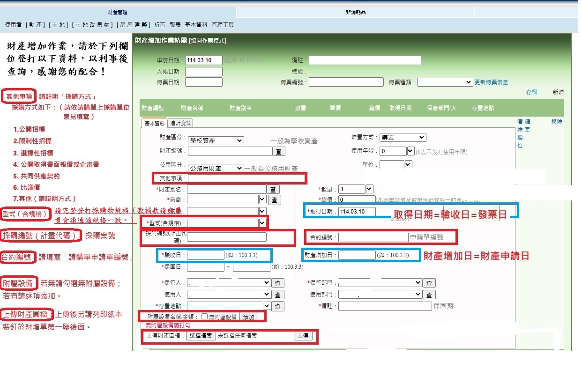Select the 會計資料 form tab
The height and width of the screenshot is (369, 582).
coord(180,123)
